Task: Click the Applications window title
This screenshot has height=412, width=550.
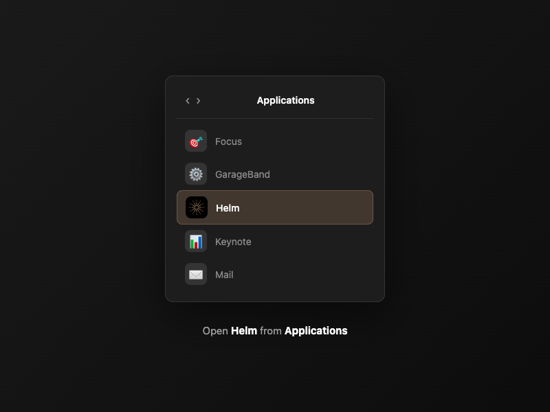Action: [285, 100]
